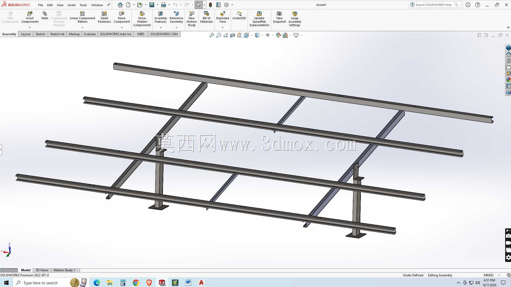Expand the Exploded View dropdown arrow
The width and height of the screenshot is (511, 287).
tap(222, 27)
